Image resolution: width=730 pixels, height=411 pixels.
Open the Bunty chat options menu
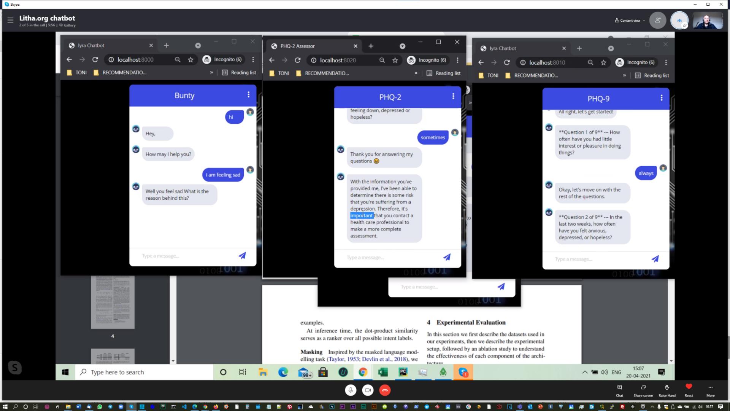pyautogui.click(x=248, y=95)
